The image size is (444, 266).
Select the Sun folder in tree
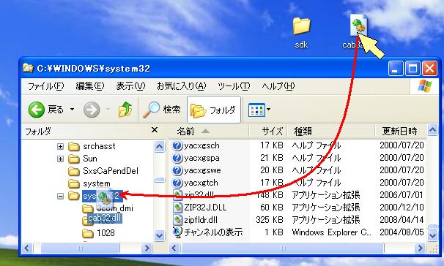90,159
